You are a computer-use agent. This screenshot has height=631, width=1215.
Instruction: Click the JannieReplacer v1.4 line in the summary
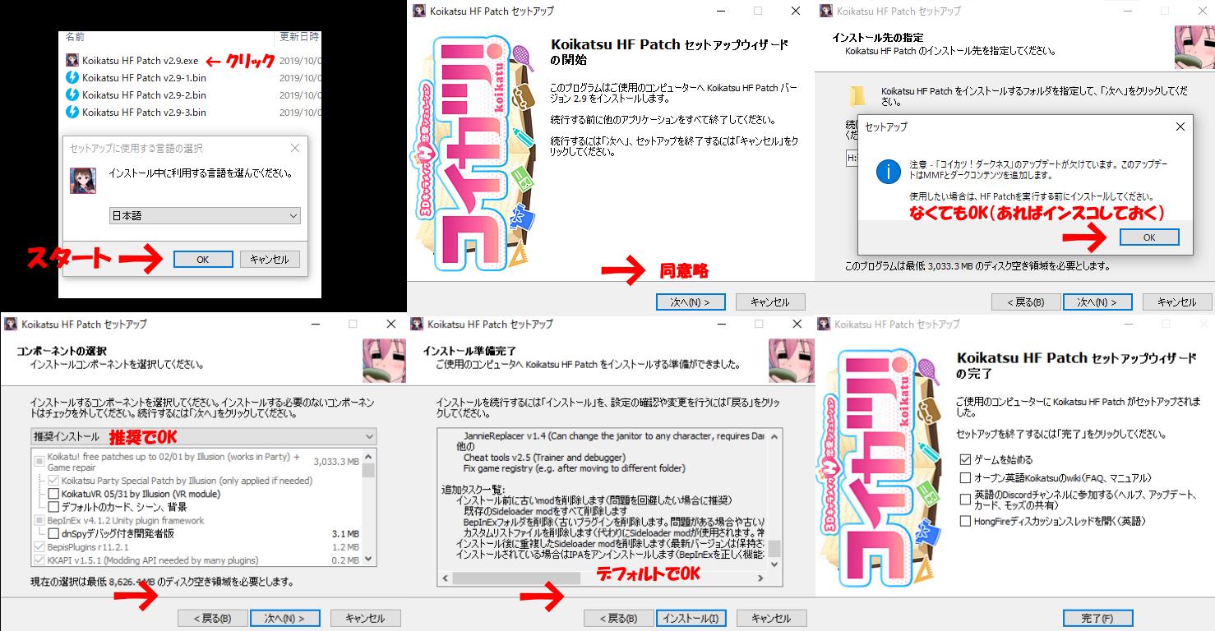click(x=614, y=435)
